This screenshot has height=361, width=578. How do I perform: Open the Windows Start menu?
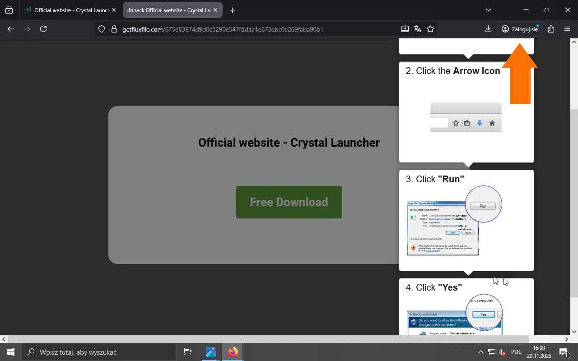11,352
